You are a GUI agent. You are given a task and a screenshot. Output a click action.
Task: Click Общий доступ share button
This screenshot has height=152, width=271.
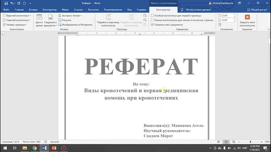click(x=257, y=10)
